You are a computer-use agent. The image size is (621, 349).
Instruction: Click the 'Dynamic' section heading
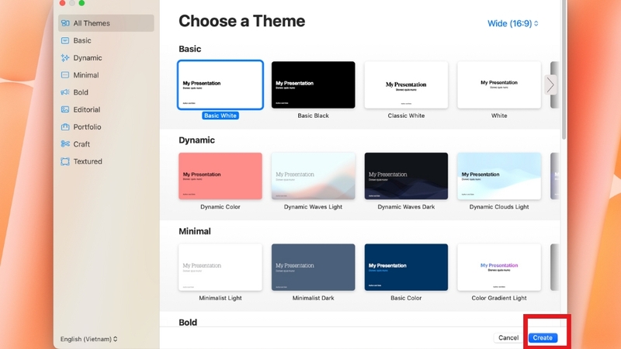pyautogui.click(x=197, y=140)
